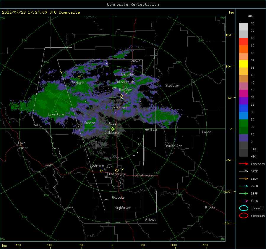Click the Sylvan city label

coord(113,87)
